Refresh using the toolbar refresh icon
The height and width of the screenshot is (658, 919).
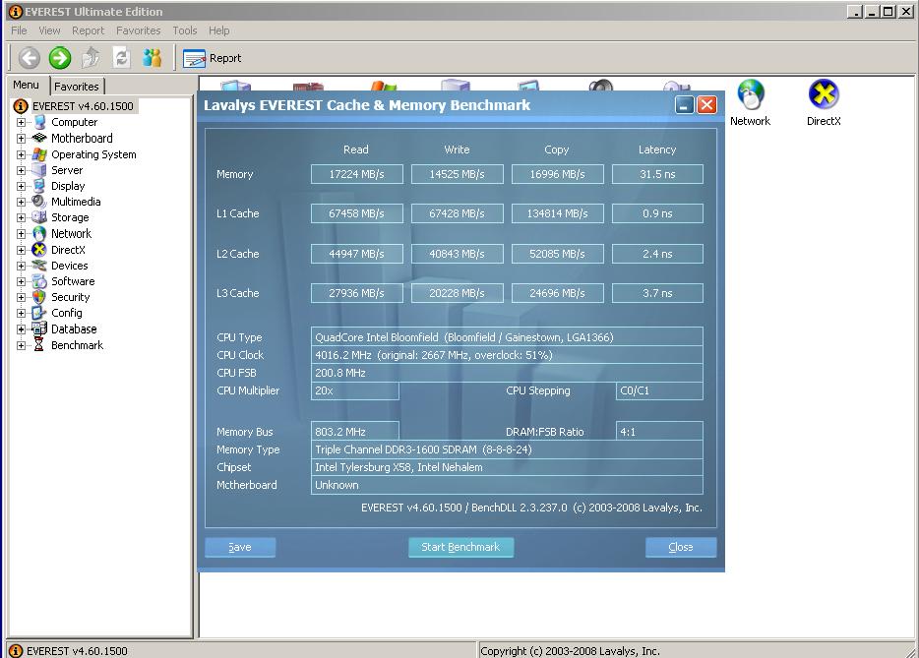click(x=121, y=58)
